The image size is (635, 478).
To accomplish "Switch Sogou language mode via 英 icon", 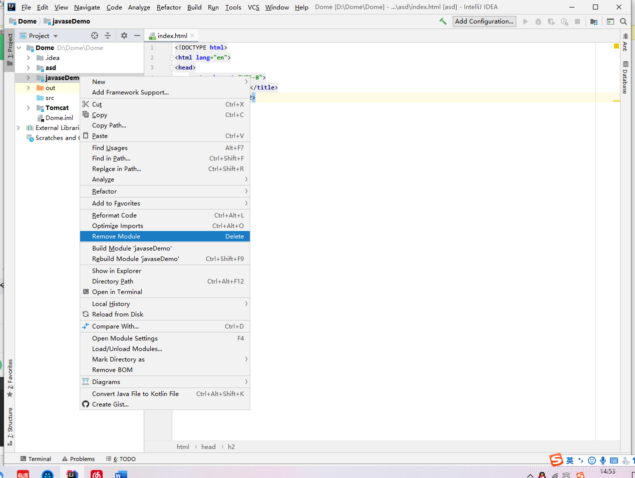I will click(570, 460).
